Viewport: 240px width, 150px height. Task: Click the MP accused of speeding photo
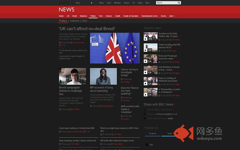click(103, 76)
